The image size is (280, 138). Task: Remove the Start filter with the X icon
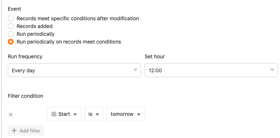[11, 114]
